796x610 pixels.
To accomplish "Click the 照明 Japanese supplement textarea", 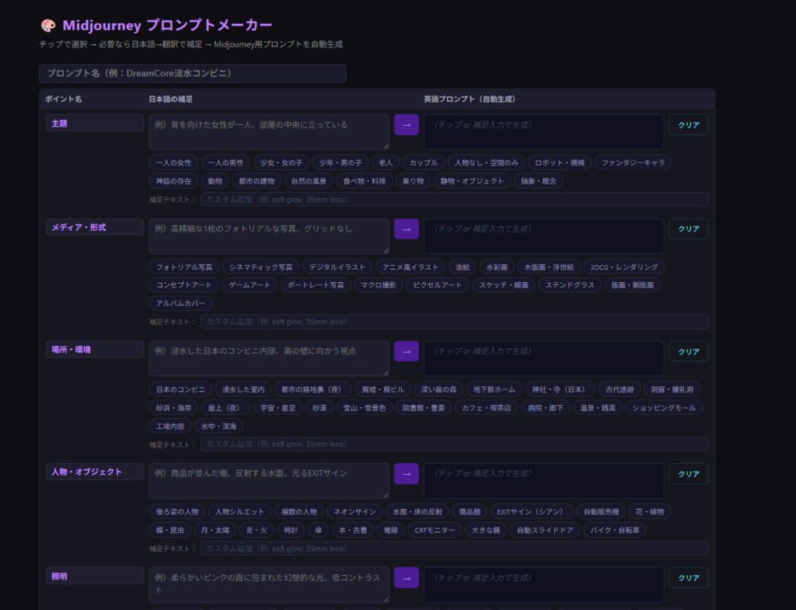I will coord(269,584).
